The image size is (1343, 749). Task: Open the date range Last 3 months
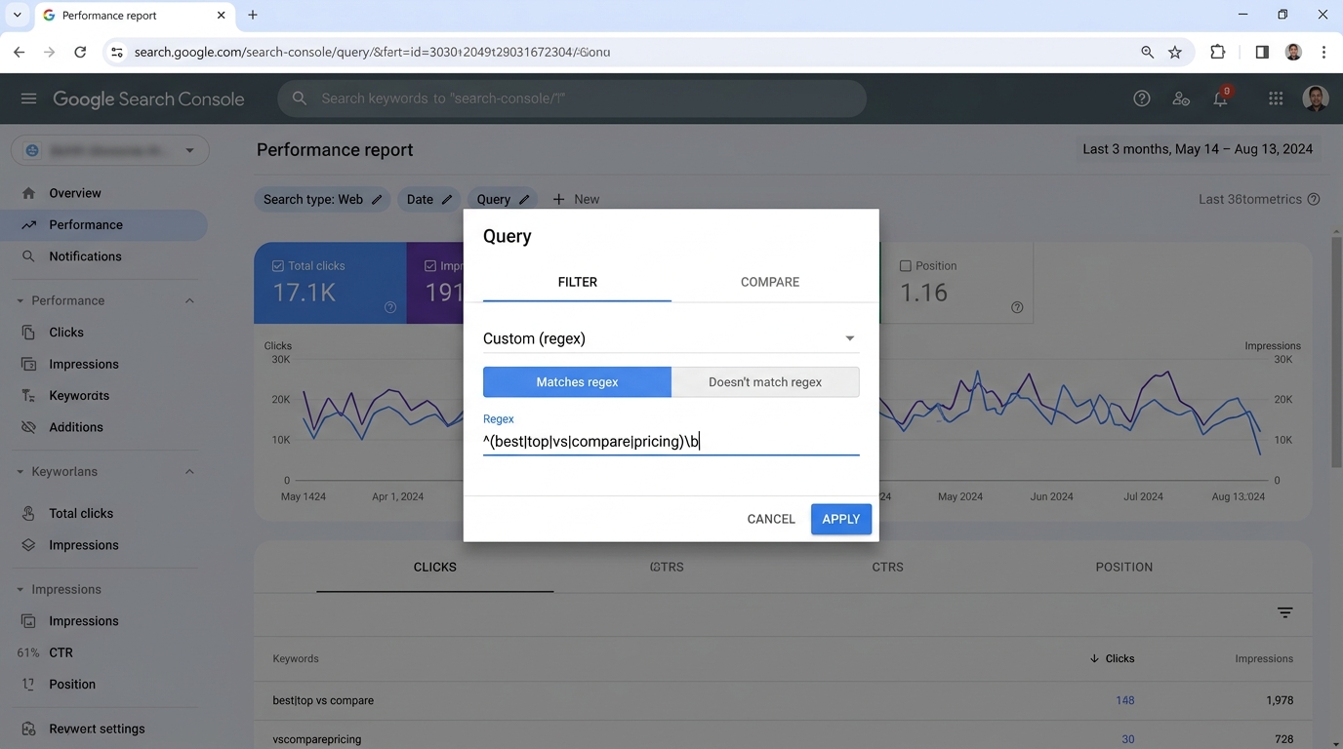click(x=1198, y=149)
